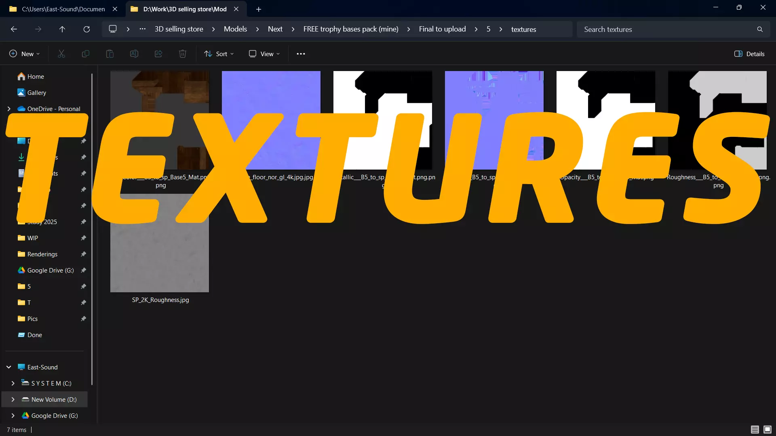This screenshot has width=776, height=436.
Task: Toggle the Details pane button
Action: coord(749,54)
